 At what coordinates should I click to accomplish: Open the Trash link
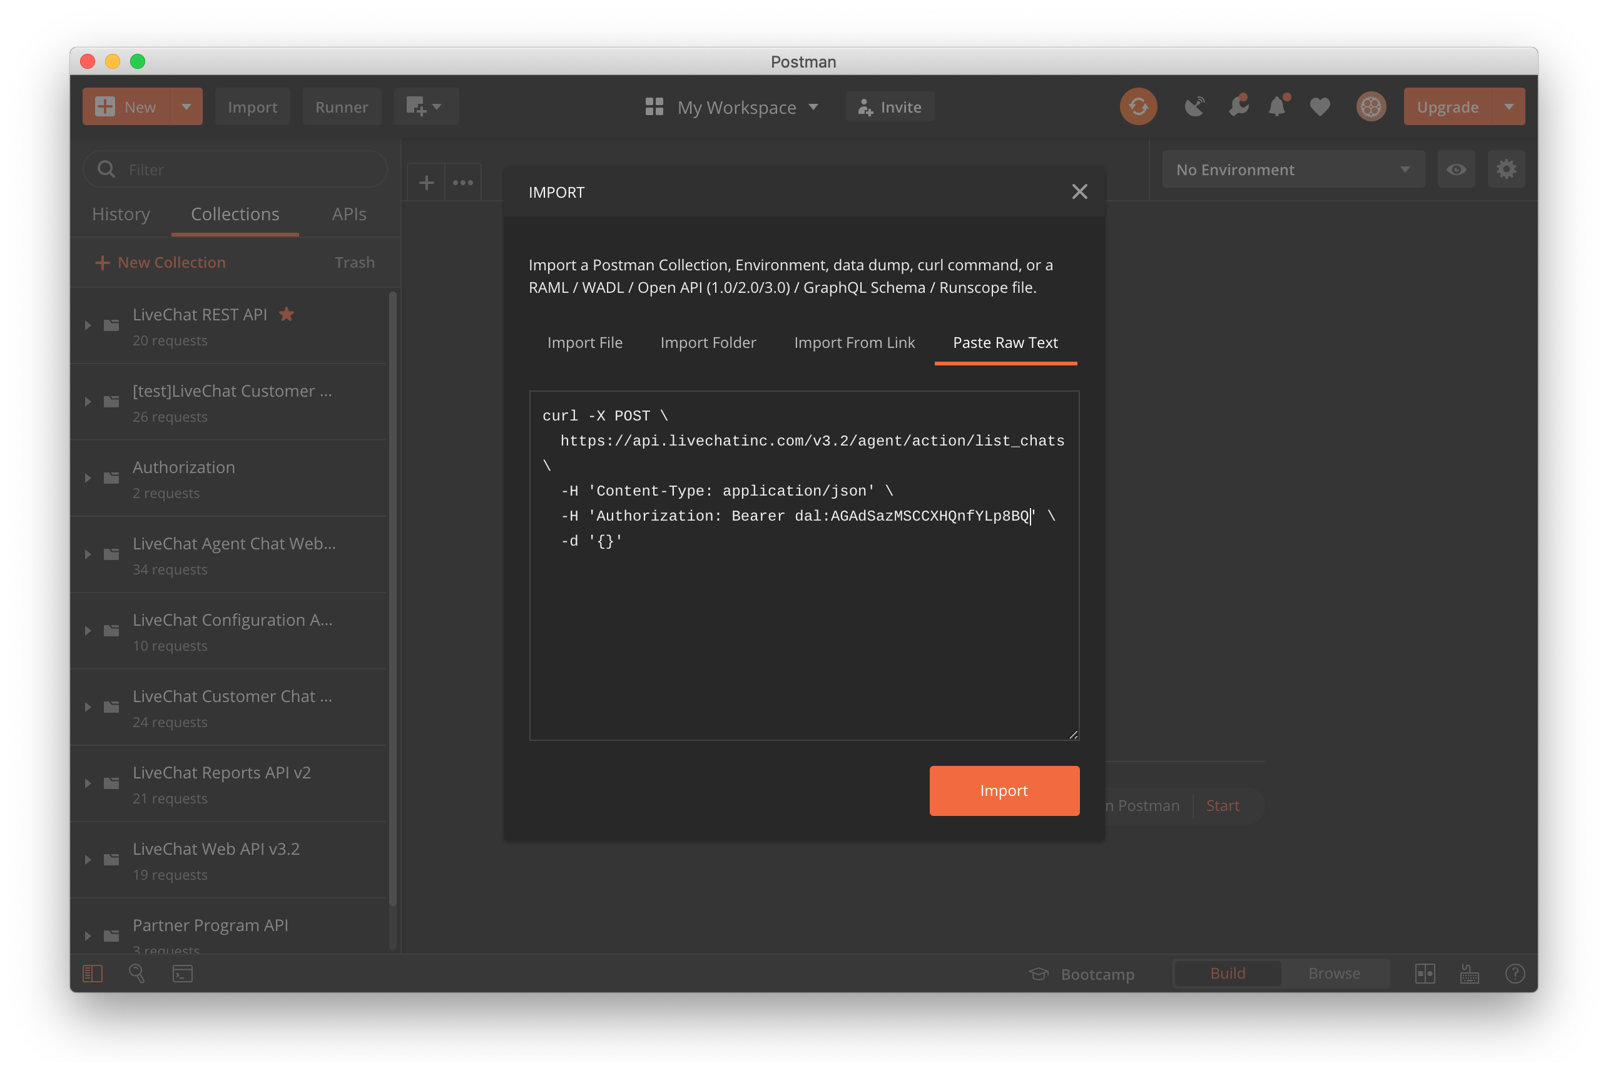pyautogui.click(x=354, y=262)
